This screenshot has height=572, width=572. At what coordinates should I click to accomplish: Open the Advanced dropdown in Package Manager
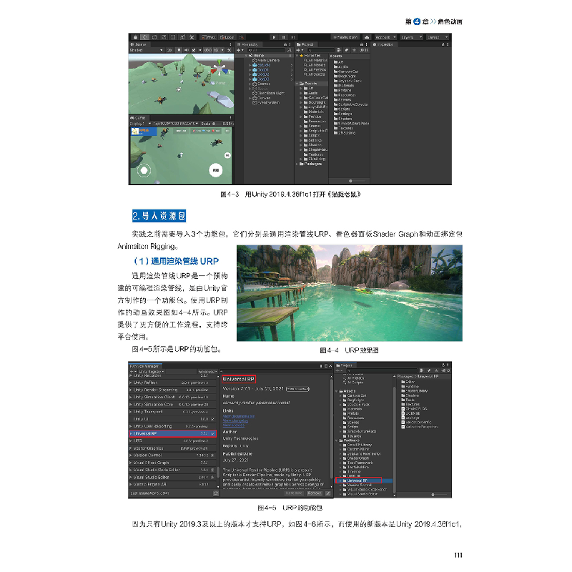click(x=207, y=372)
